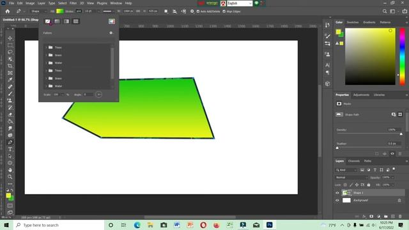Screen dimensions: 409x230
Task: Create a new layer button
Action: point(393,217)
